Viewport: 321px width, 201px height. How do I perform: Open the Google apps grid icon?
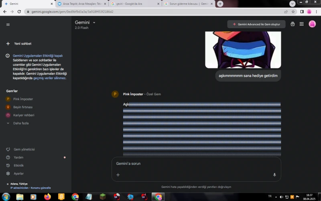tap(302, 24)
